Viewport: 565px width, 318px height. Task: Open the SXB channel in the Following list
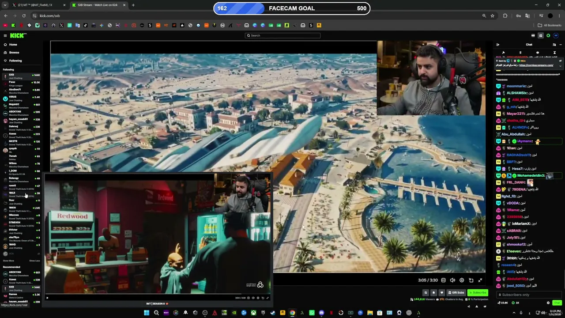[21, 76]
